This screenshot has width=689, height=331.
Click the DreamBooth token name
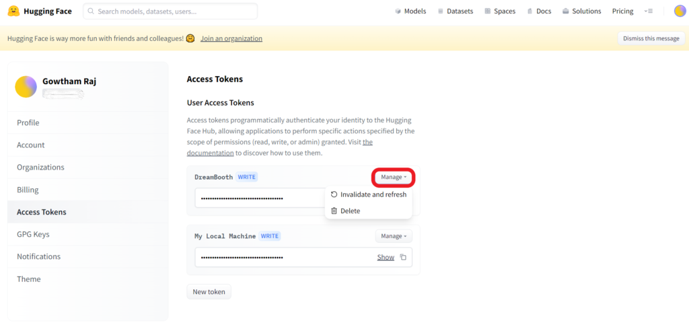pos(214,177)
